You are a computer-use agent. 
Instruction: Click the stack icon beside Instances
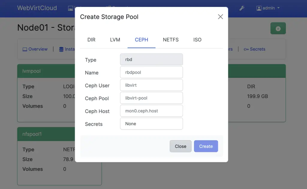point(61,49)
